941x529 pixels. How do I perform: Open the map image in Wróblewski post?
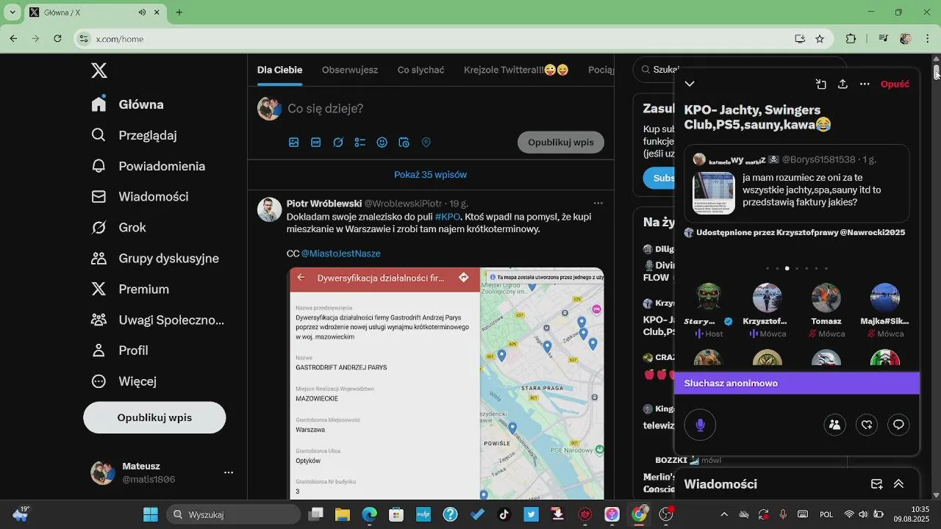446,384
